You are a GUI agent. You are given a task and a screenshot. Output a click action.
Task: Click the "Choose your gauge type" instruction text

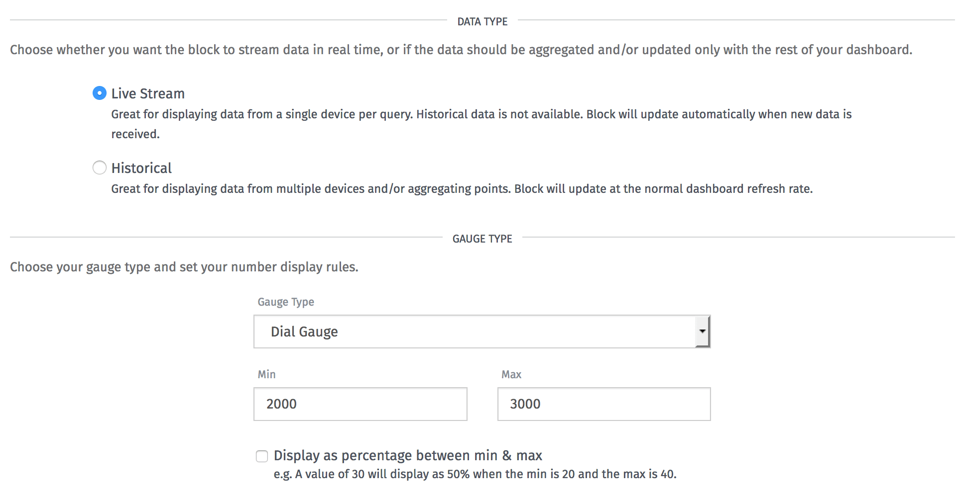coord(184,267)
